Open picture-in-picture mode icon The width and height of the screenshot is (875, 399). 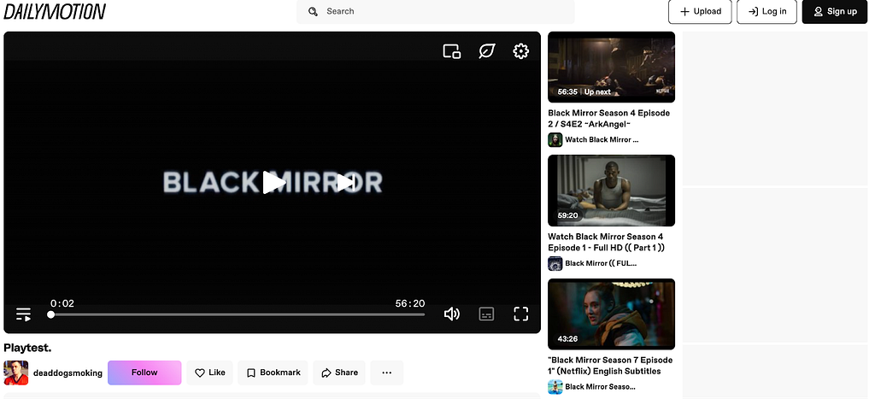point(451,51)
